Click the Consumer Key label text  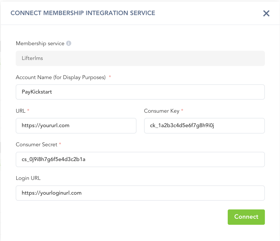(x=161, y=111)
